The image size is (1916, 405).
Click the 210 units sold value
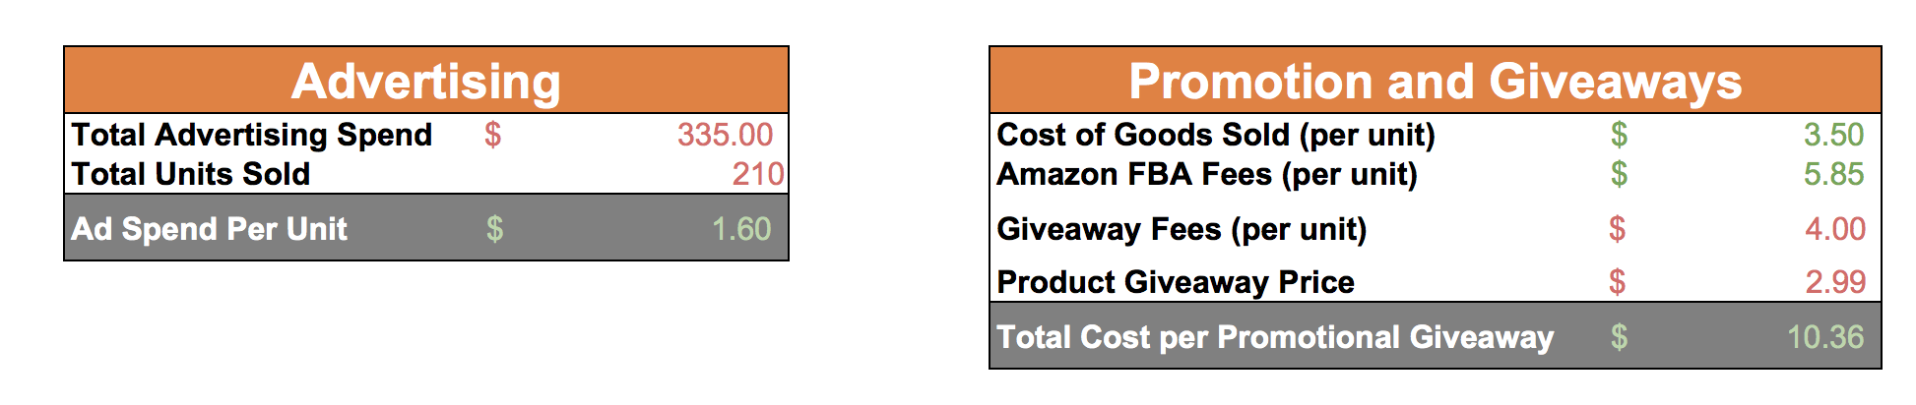coord(758,174)
